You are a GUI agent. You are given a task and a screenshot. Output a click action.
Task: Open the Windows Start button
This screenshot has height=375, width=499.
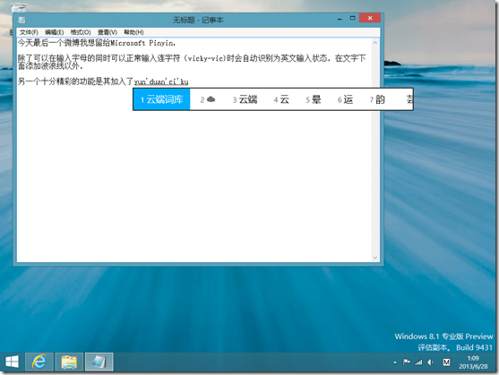[12, 362]
